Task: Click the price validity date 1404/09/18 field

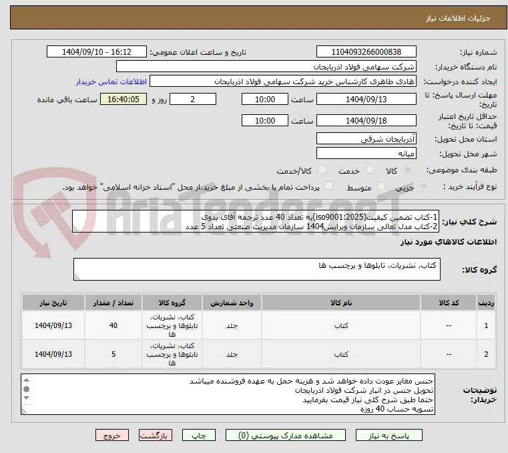Action: [366, 121]
